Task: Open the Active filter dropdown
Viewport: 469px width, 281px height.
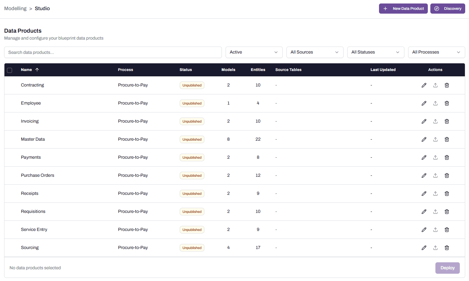Action: click(x=254, y=52)
